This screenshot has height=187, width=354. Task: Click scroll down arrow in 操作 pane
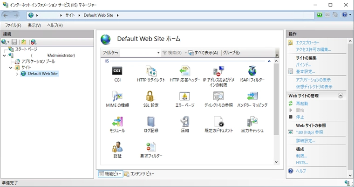[x=350, y=175]
